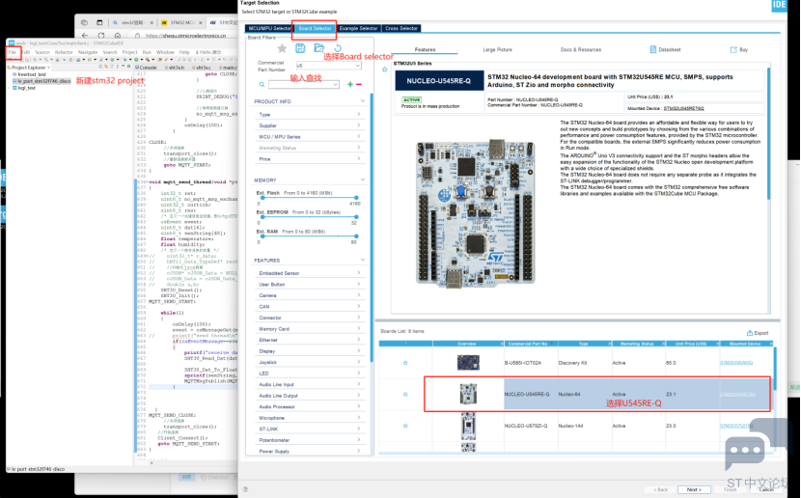Collapse the FEATURES section

coord(363,260)
